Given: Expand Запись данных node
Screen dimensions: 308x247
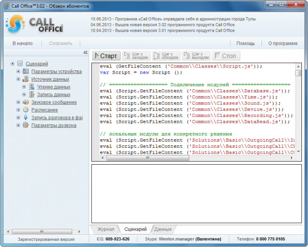Looking at the screenshot, I should coord(24,94).
